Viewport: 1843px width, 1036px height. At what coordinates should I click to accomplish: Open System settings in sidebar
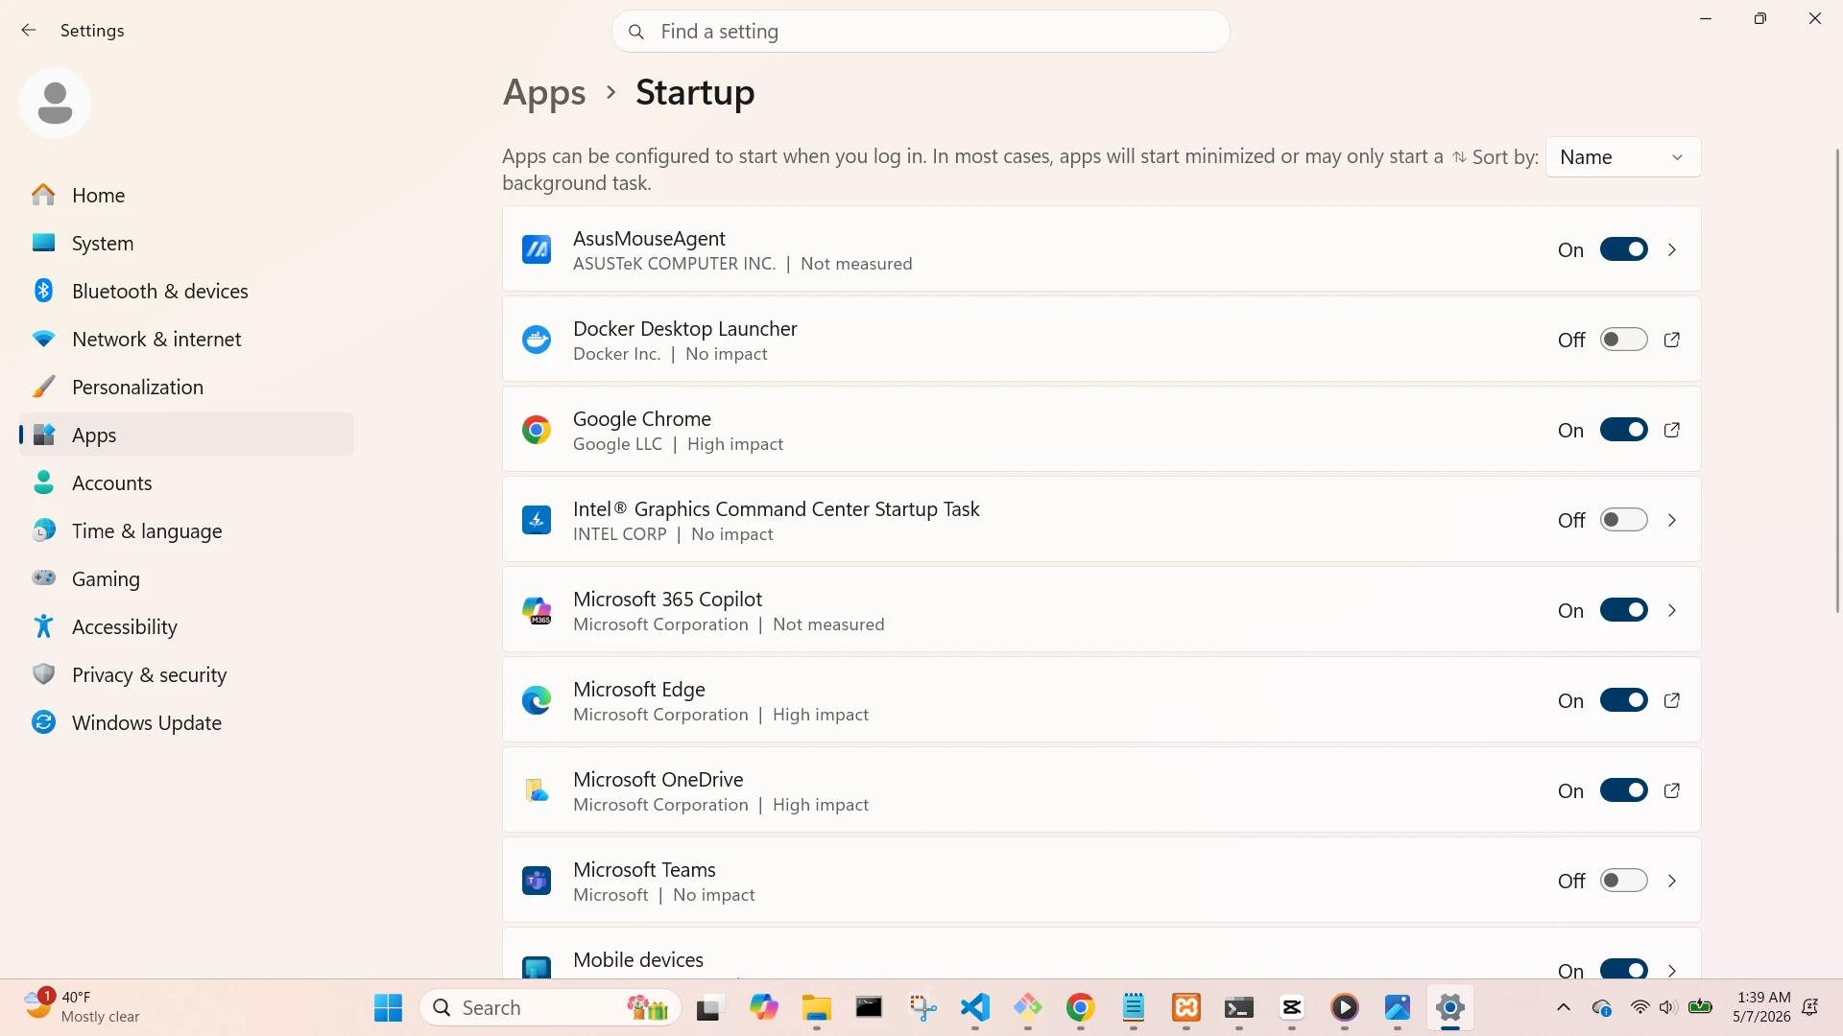(186, 243)
